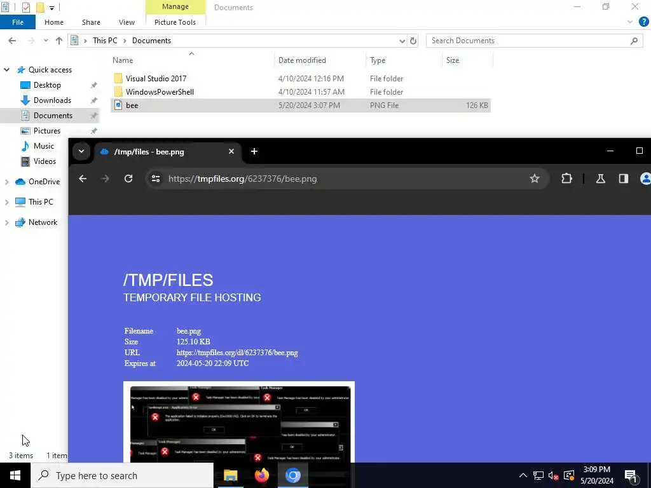The width and height of the screenshot is (651, 488).
Task: Open Pictures in Quick access
Action: tap(47, 131)
